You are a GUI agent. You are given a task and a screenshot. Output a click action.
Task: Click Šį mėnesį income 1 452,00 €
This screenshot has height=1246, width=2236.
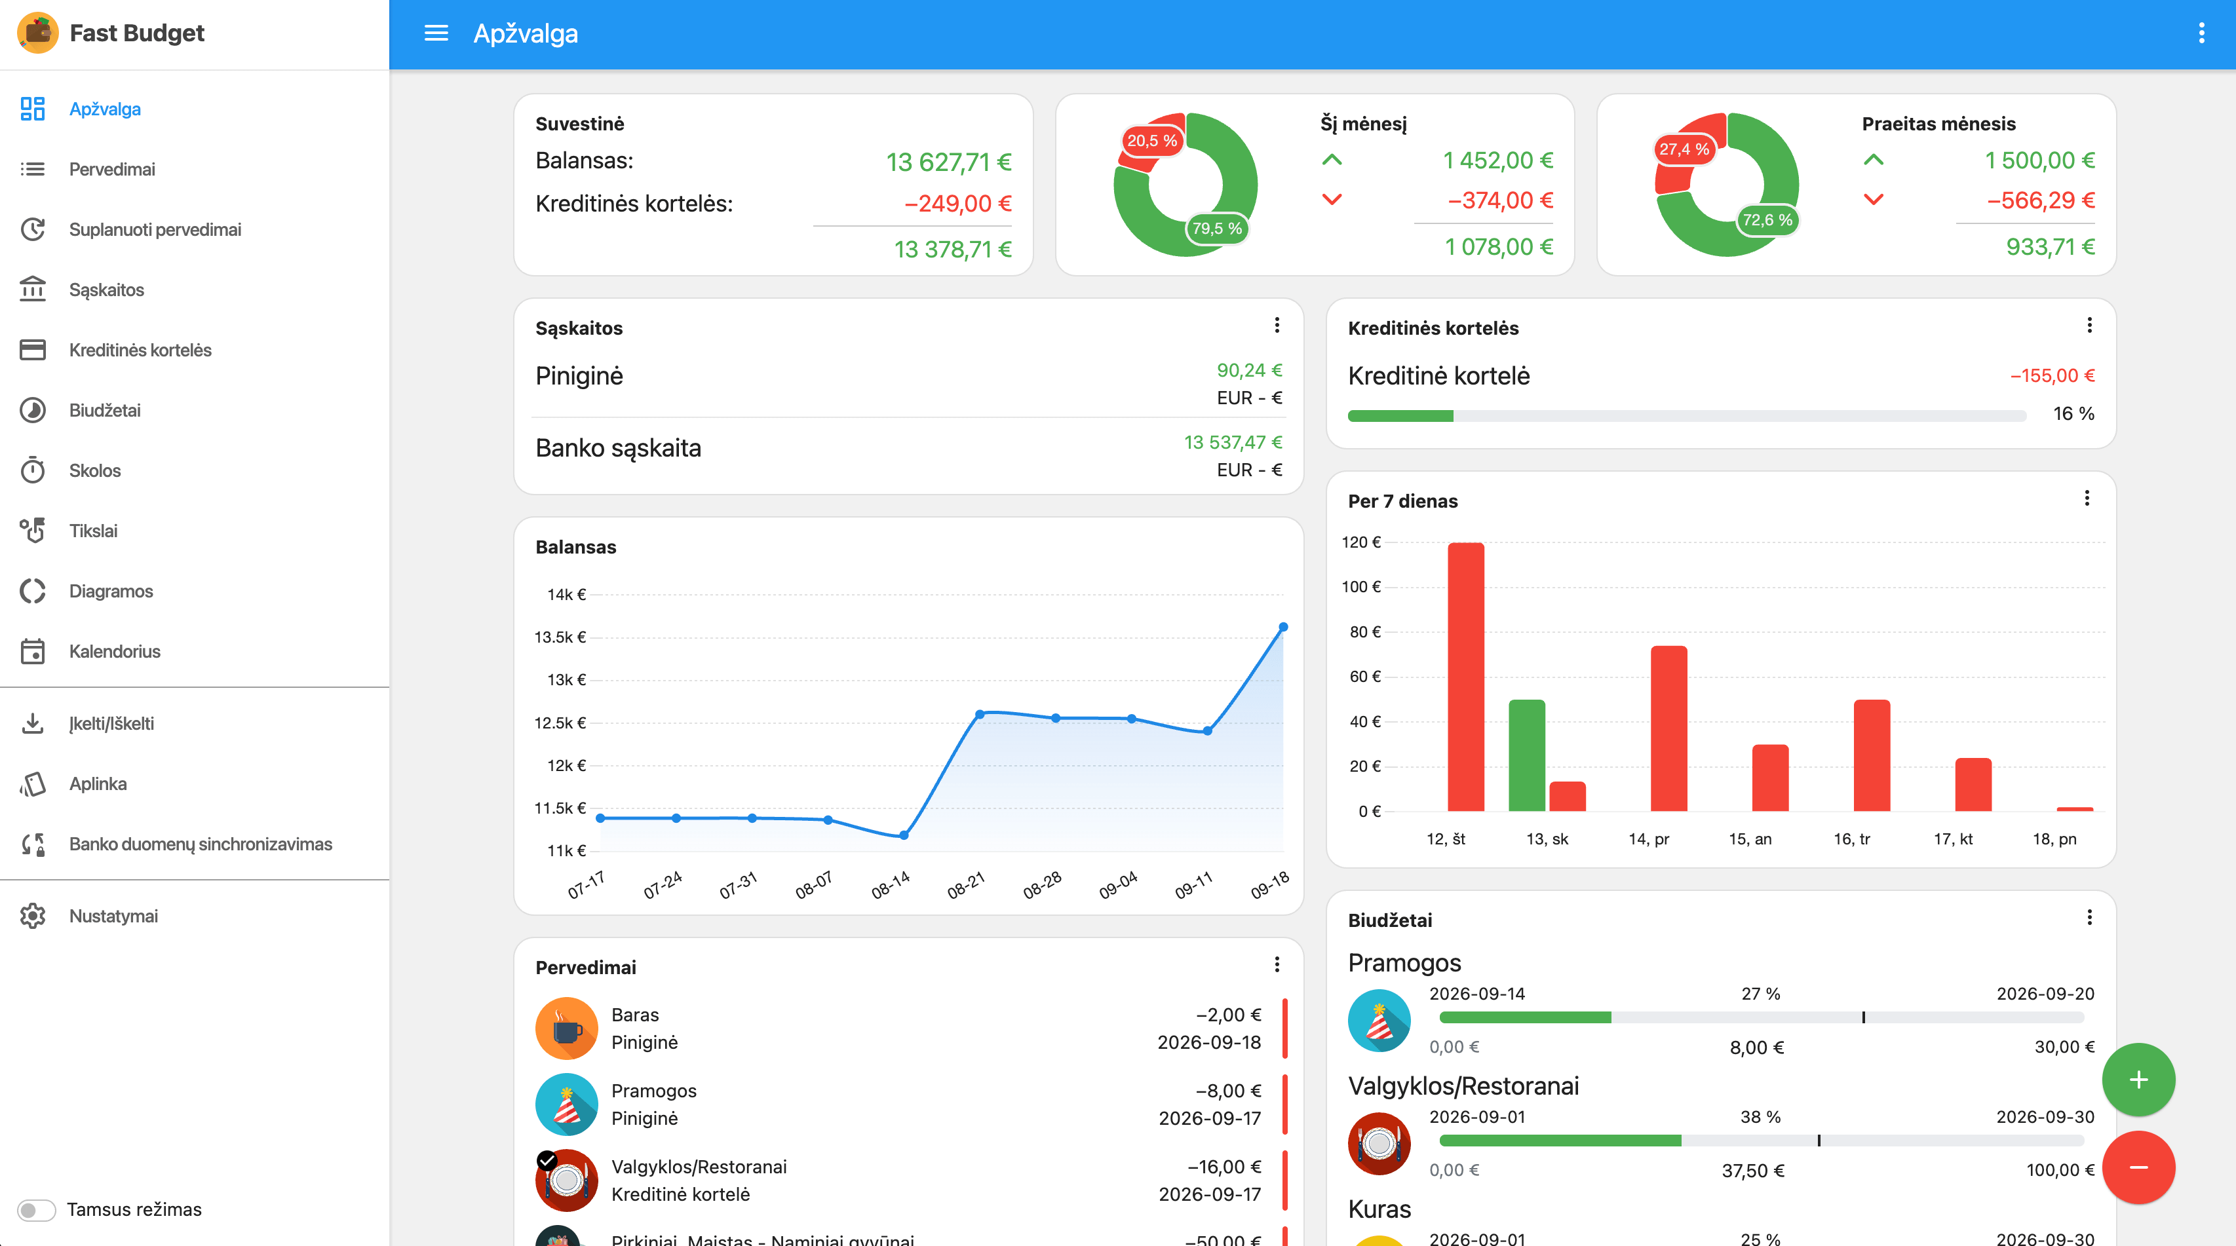pyautogui.click(x=1497, y=160)
